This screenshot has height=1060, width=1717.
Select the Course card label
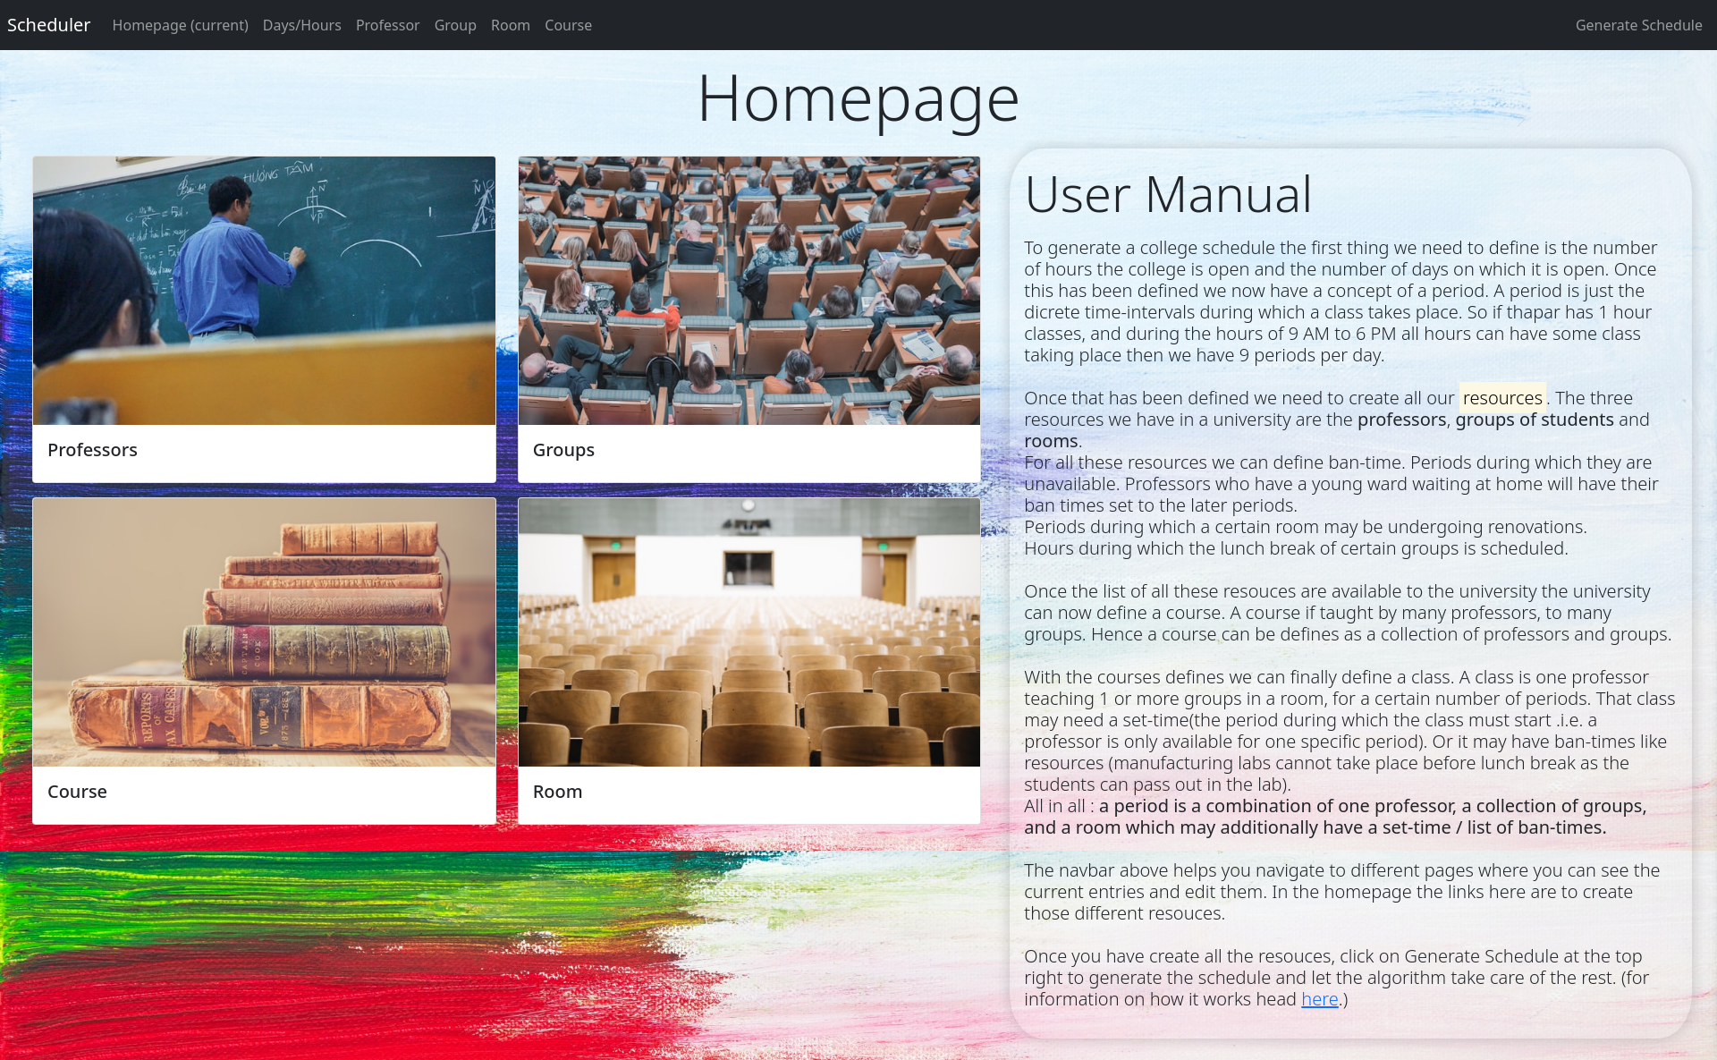pos(77,792)
